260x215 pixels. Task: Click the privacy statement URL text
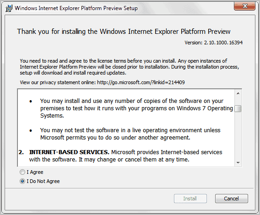[141, 82]
